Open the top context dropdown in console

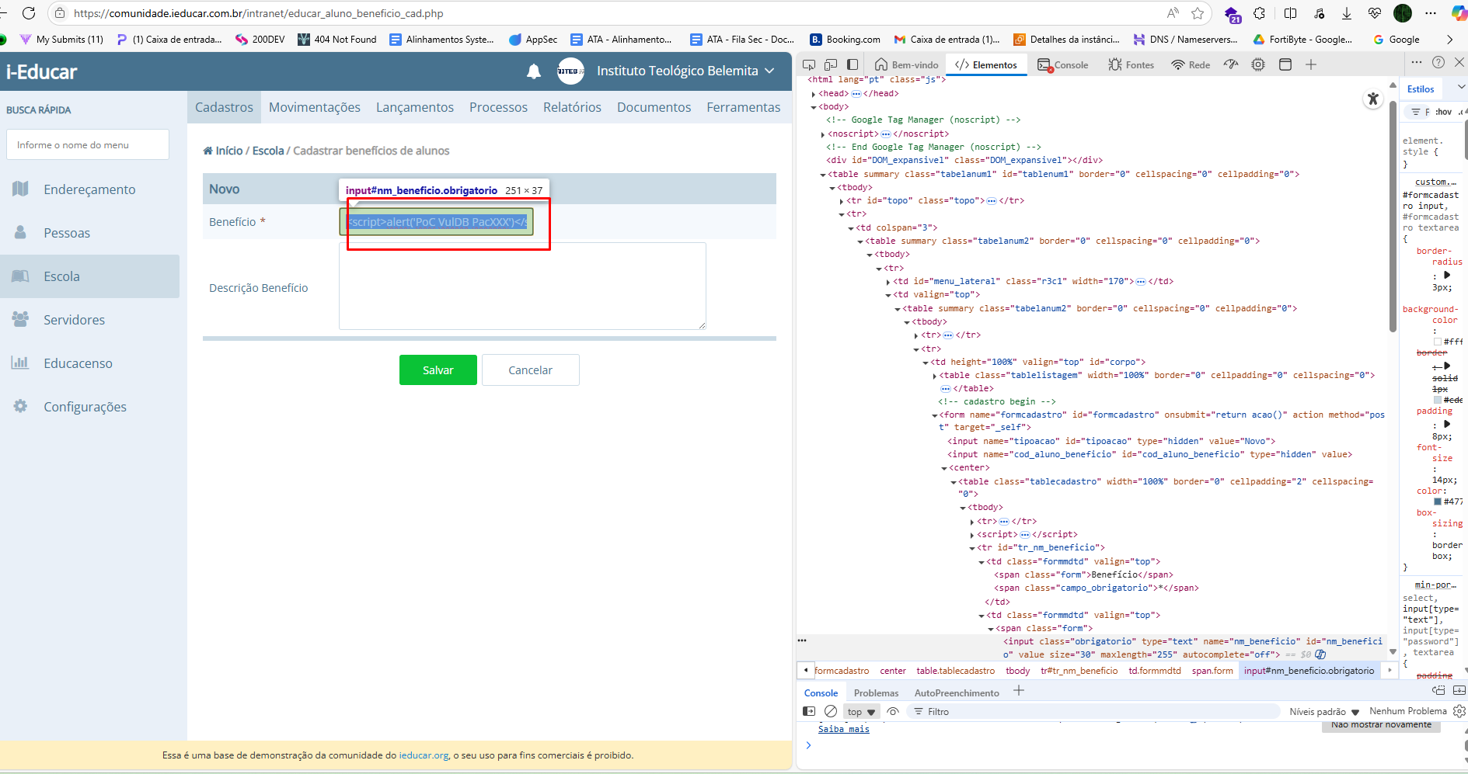861,711
